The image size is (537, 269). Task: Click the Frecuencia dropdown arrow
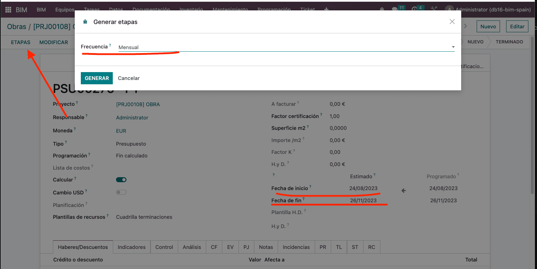tap(453, 47)
